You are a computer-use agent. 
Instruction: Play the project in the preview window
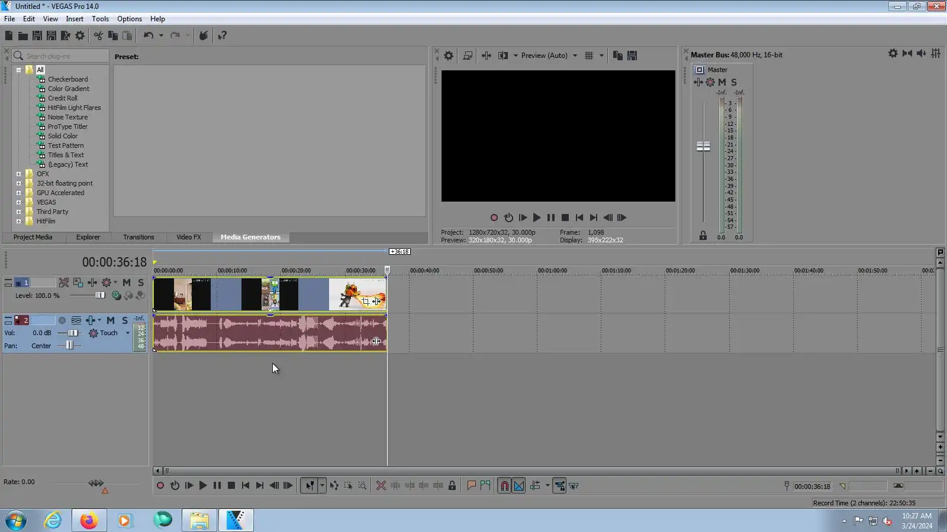pyautogui.click(x=537, y=218)
